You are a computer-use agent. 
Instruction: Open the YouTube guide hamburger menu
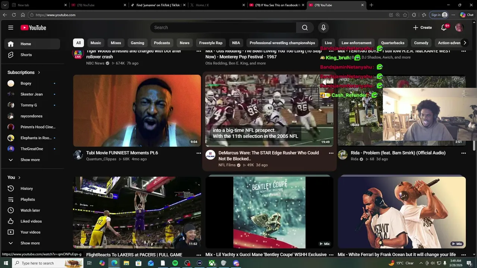(11, 28)
